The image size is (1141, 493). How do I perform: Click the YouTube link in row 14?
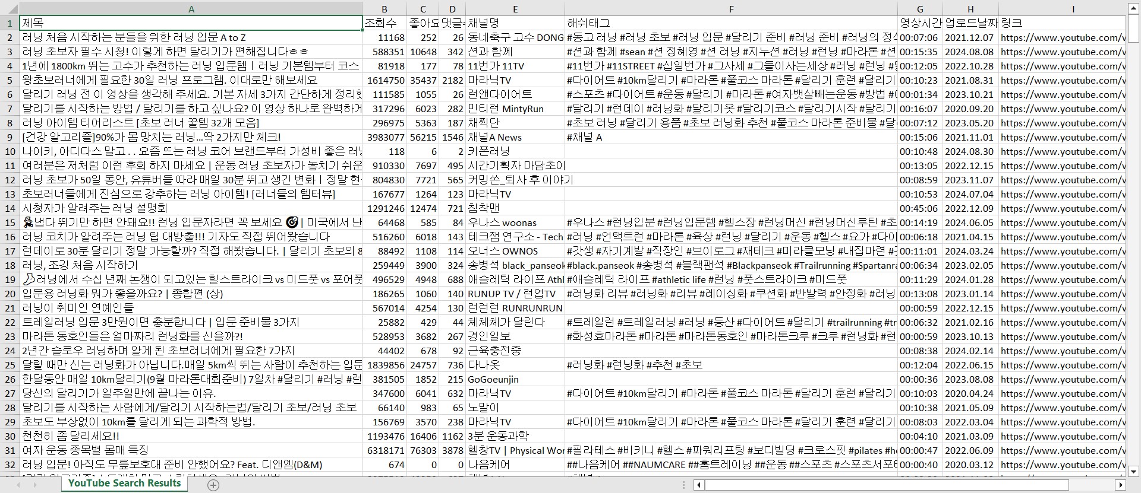pos(1062,208)
